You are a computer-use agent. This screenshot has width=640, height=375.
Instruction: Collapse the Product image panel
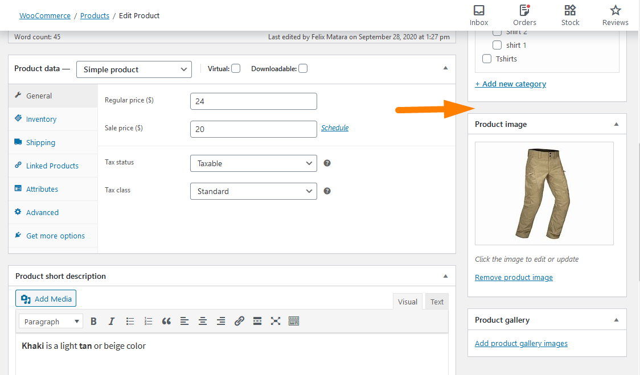click(616, 124)
